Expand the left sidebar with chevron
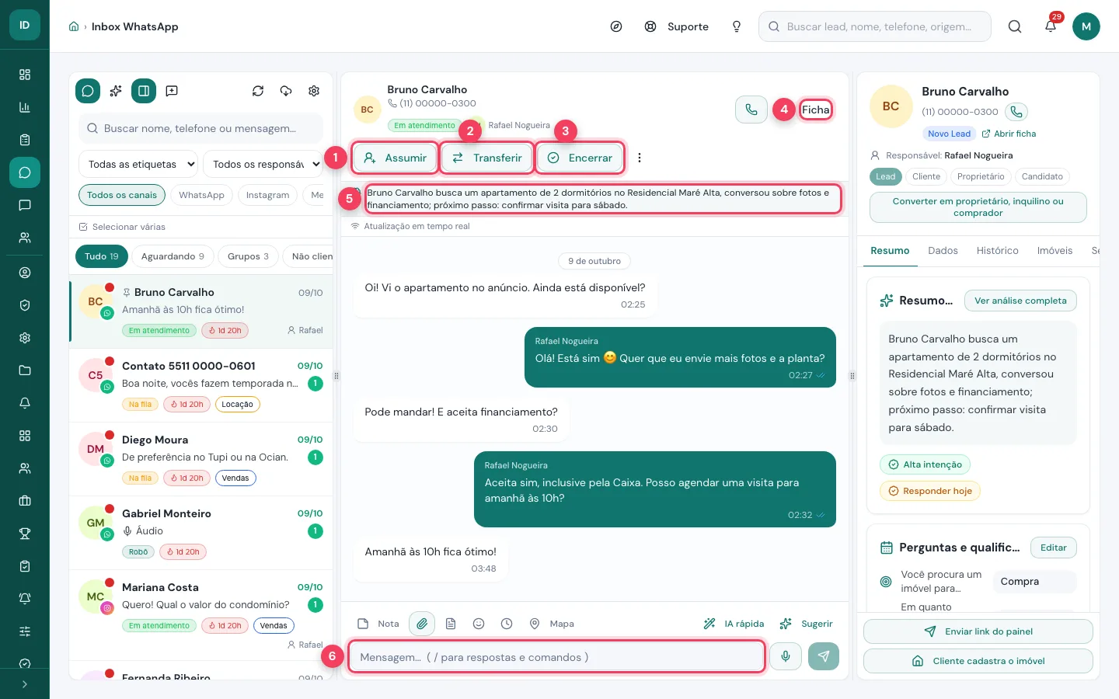The image size is (1119, 699). tap(25, 684)
